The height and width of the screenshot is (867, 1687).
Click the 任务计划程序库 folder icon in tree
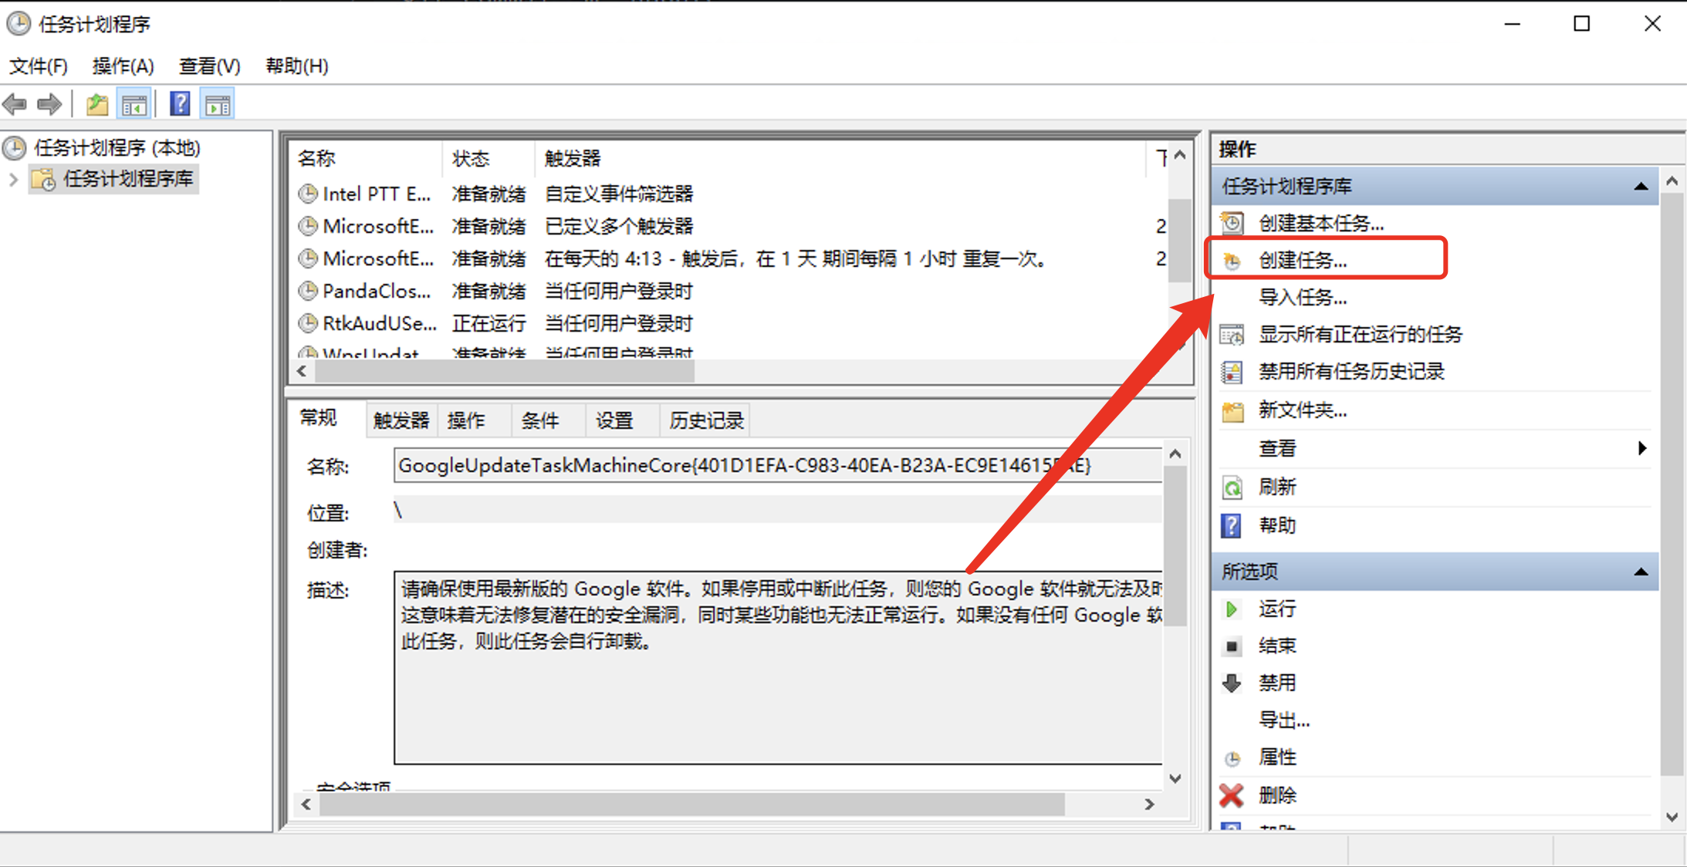point(44,179)
